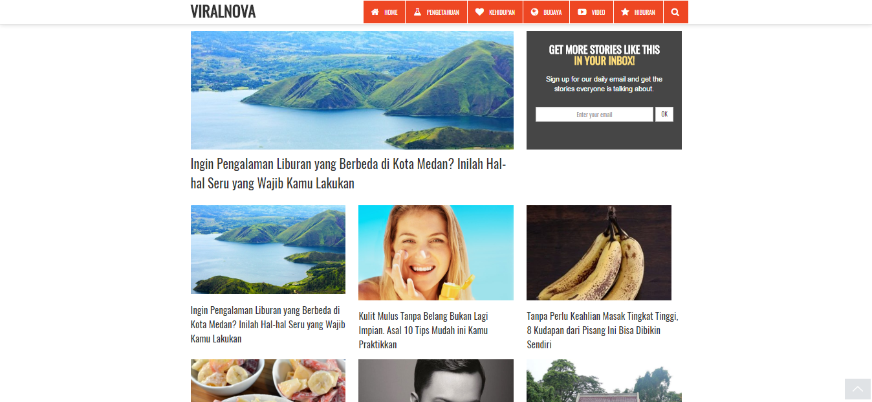
Task: Click the play icon beside Video
Action: (582, 12)
